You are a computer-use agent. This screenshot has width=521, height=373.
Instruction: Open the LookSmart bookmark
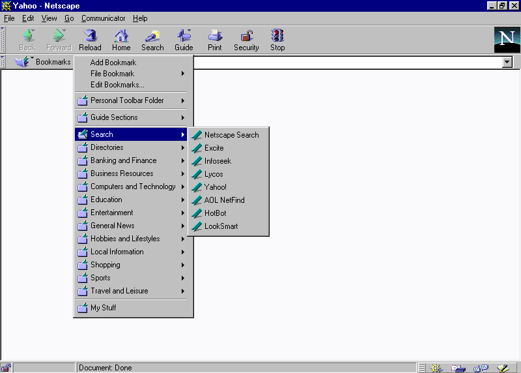(229, 226)
